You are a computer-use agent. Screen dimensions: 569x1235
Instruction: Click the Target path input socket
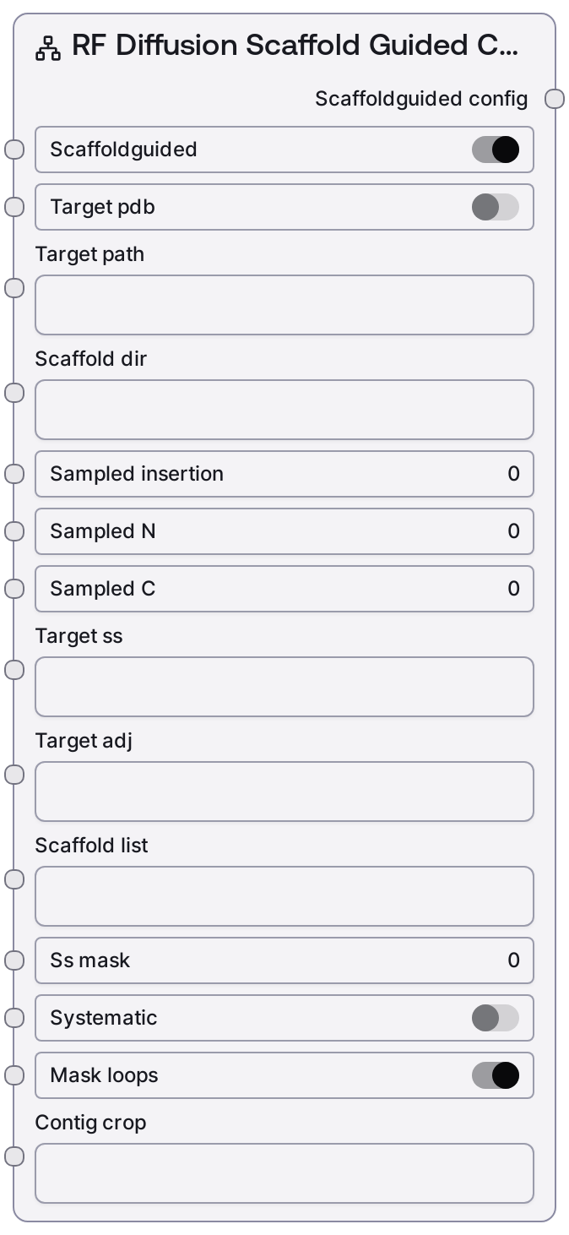click(x=14, y=288)
